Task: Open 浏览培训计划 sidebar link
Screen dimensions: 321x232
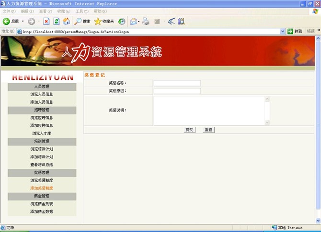Action: tap(42, 149)
